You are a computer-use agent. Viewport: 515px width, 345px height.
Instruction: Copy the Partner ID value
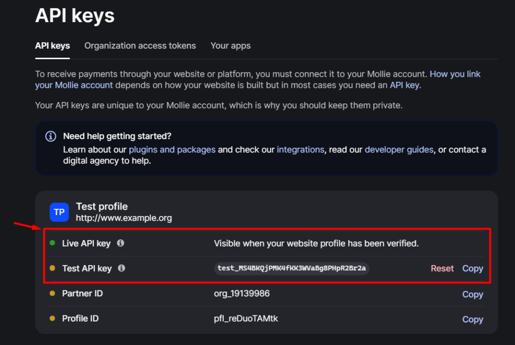[x=473, y=294]
